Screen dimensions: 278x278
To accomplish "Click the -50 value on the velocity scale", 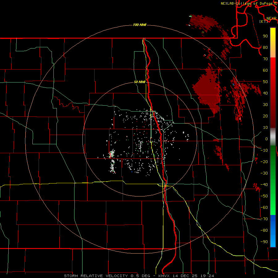I will pyautogui.click(x=264, y=196).
